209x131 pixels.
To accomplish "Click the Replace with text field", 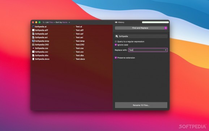I will pos(148,50).
